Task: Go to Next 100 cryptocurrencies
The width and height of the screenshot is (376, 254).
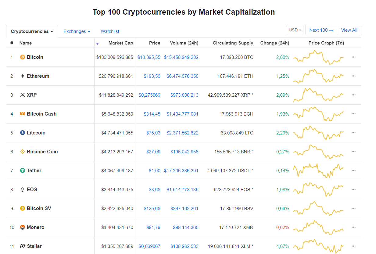Action: click(x=321, y=30)
